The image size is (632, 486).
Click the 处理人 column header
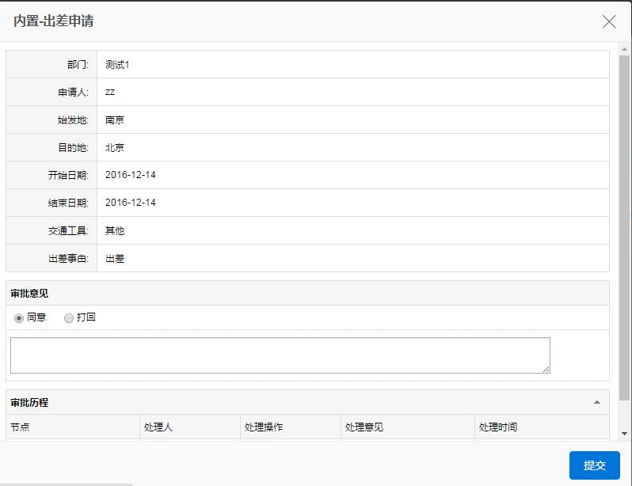pyautogui.click(x=158, y=427)
